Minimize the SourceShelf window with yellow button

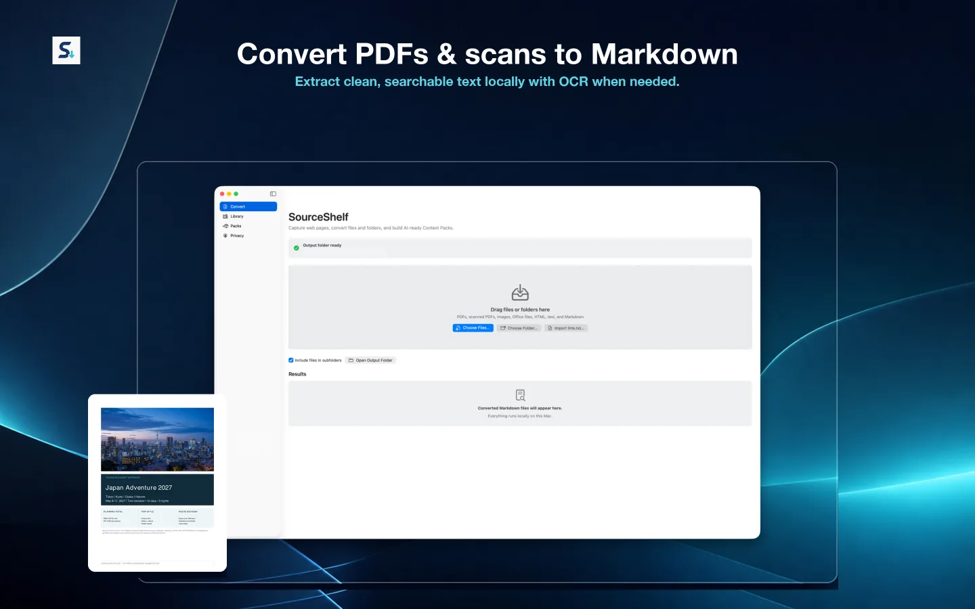click(x=229, y=194)
